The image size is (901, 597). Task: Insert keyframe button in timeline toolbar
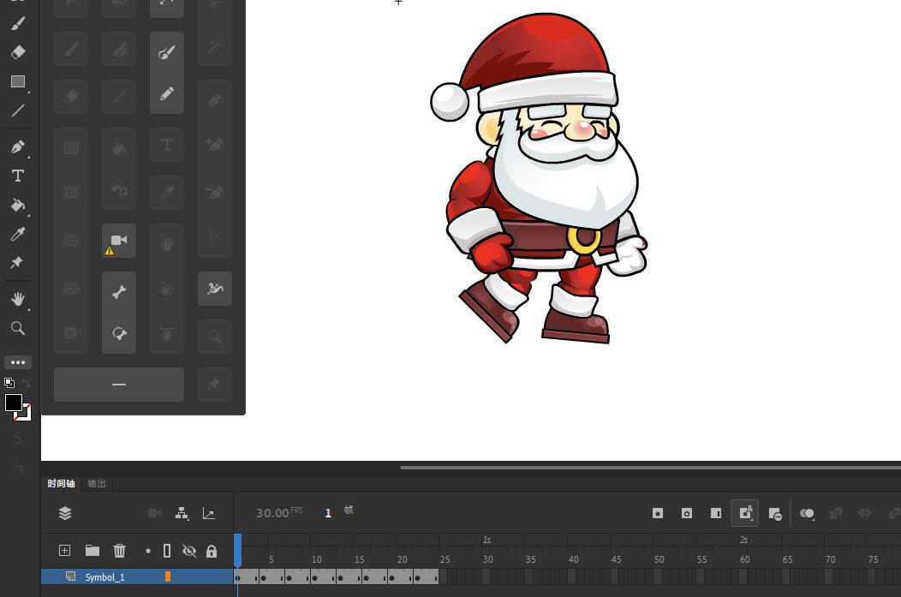pos(658,513)
